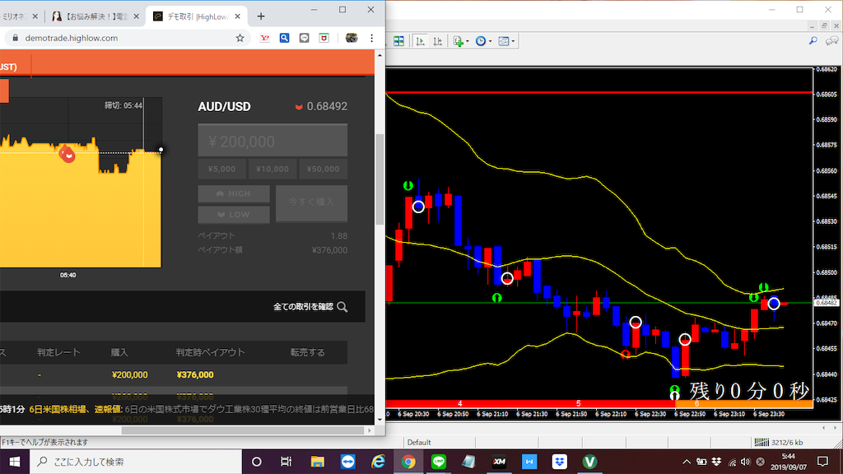The image size is (843, 474).
Task: Click the red Y! extension icon
Action: (264, 38)
